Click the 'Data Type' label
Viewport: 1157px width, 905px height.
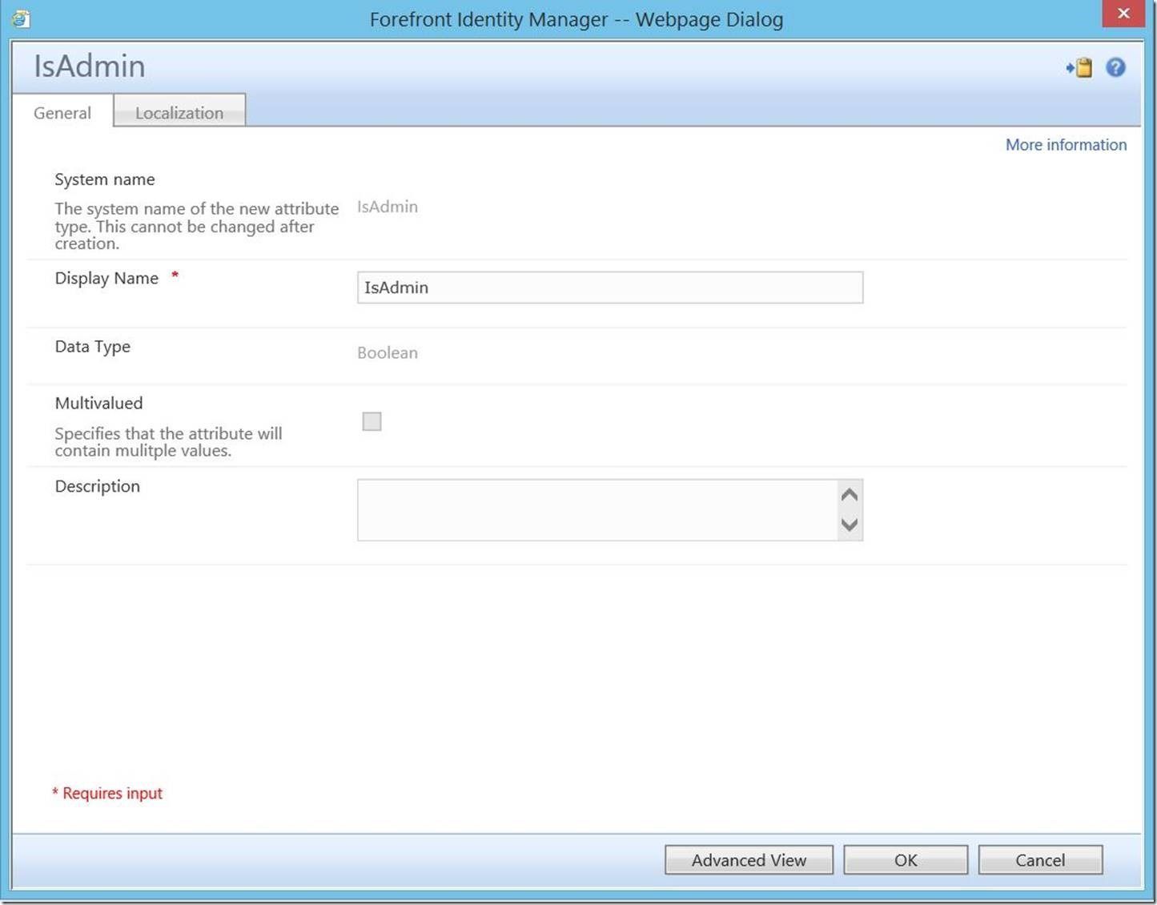pos(93,347)
